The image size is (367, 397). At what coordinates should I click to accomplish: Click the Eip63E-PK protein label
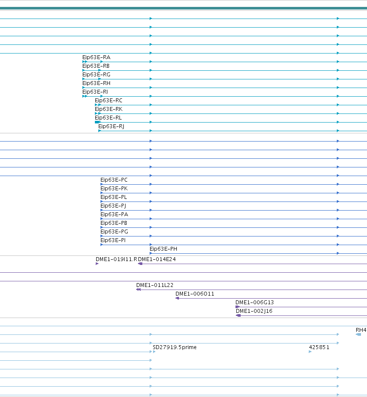(x=114, y=189)
